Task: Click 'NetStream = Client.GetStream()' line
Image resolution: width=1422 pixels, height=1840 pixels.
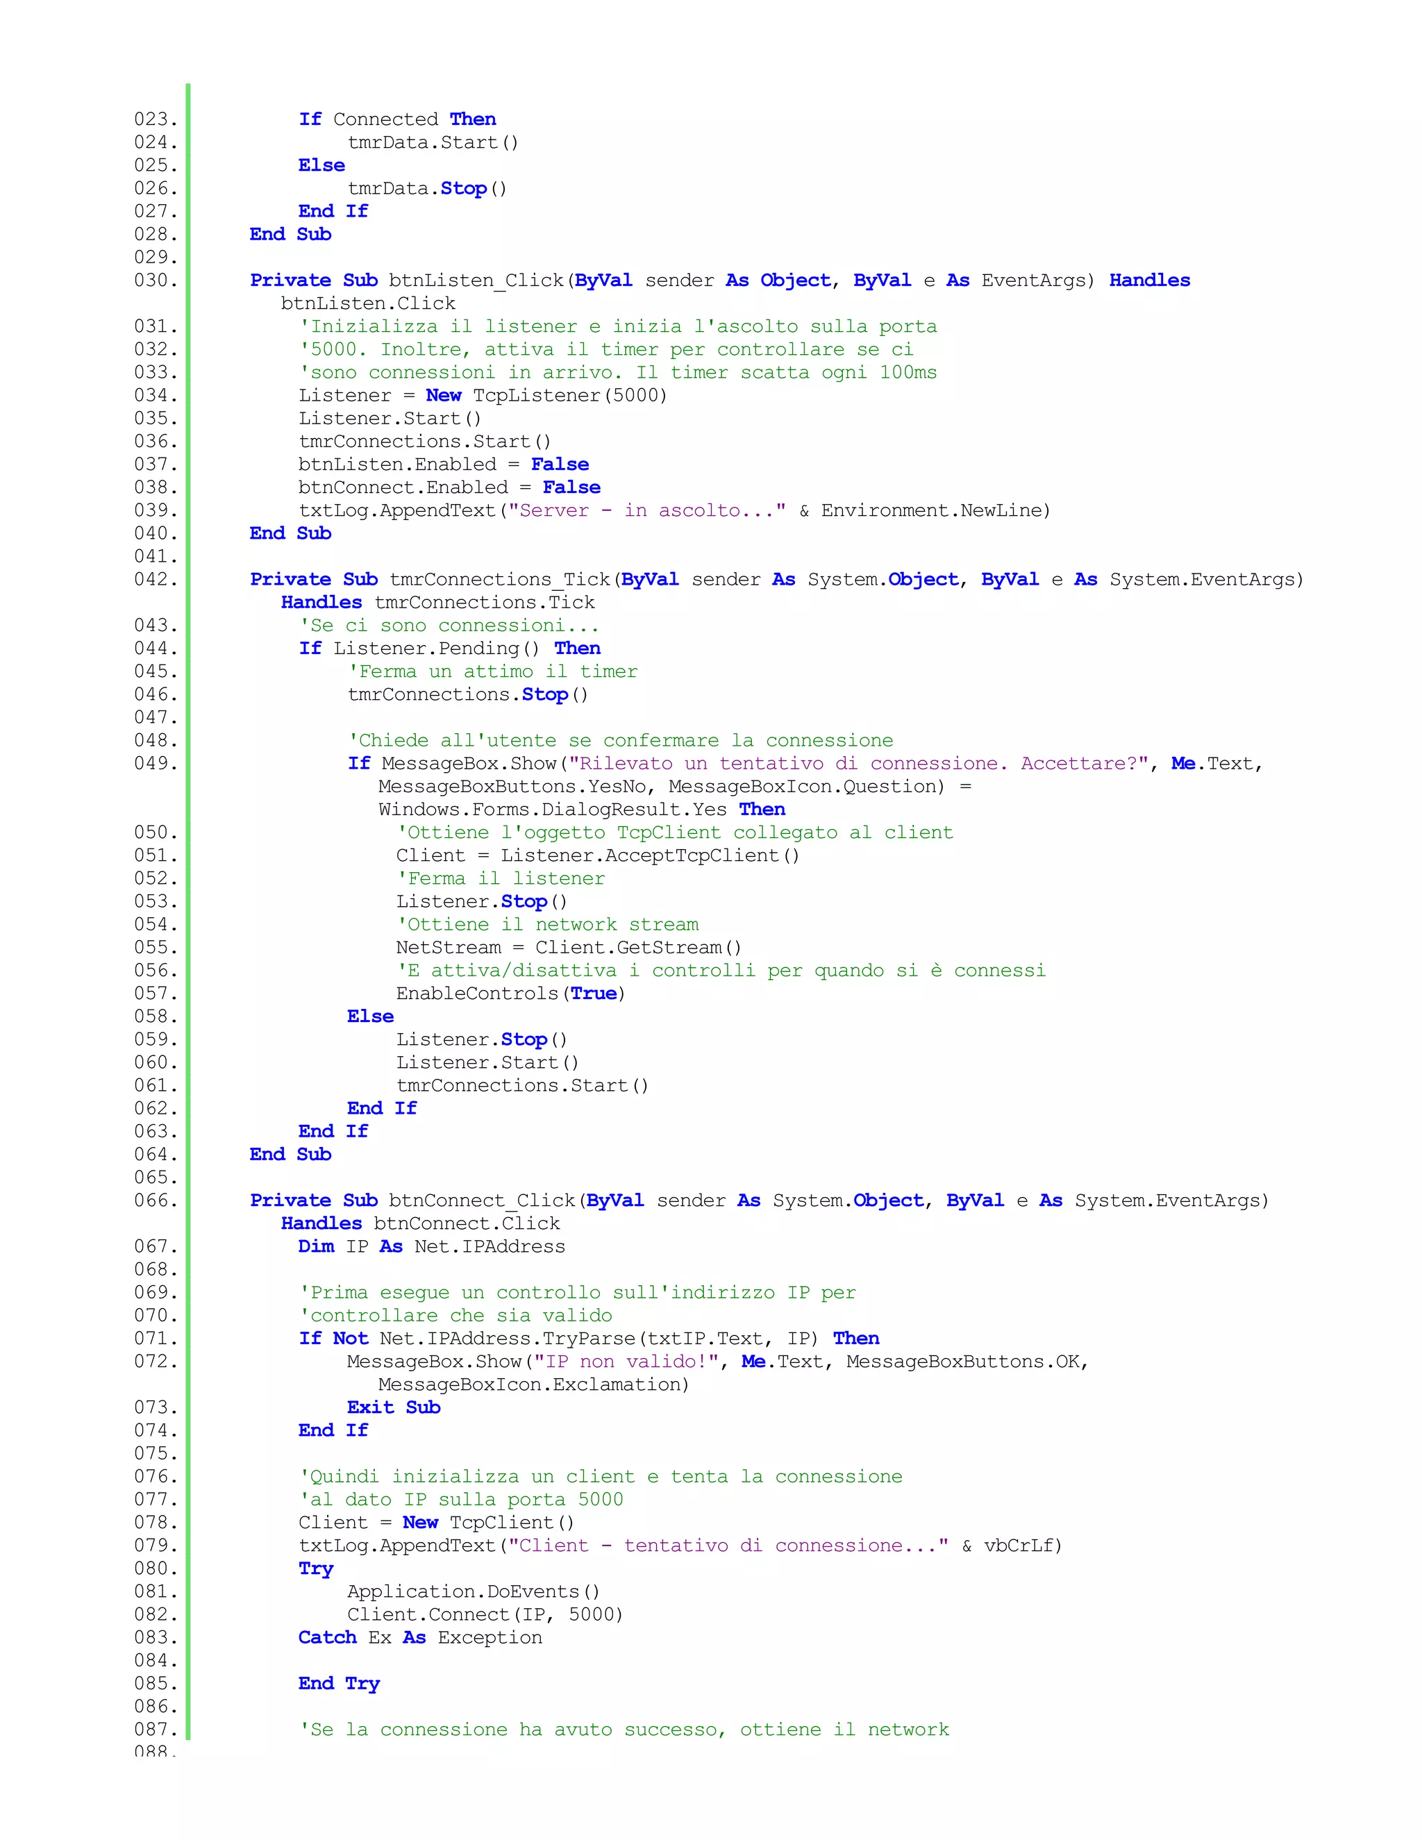Action: (569, 947)
